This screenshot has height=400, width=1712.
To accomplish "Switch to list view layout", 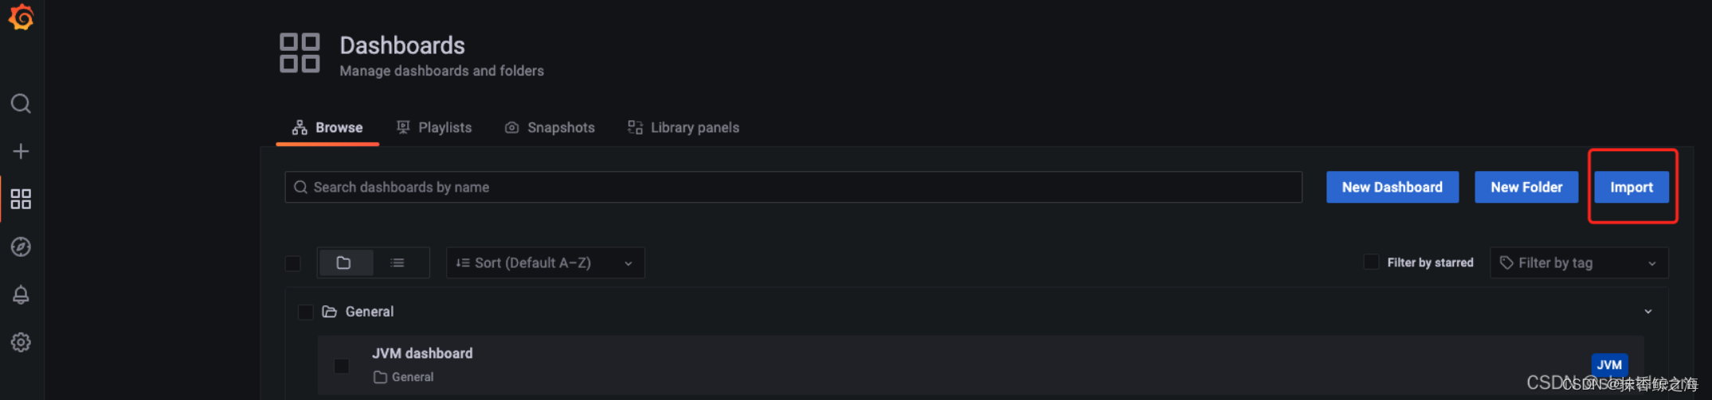I will (x=398, y=263).
